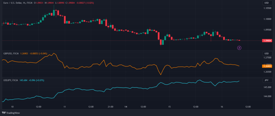Select the GBPUSD, FXCM series label
This screenshot has width=275, height=116.
click(x=11, y=54)
